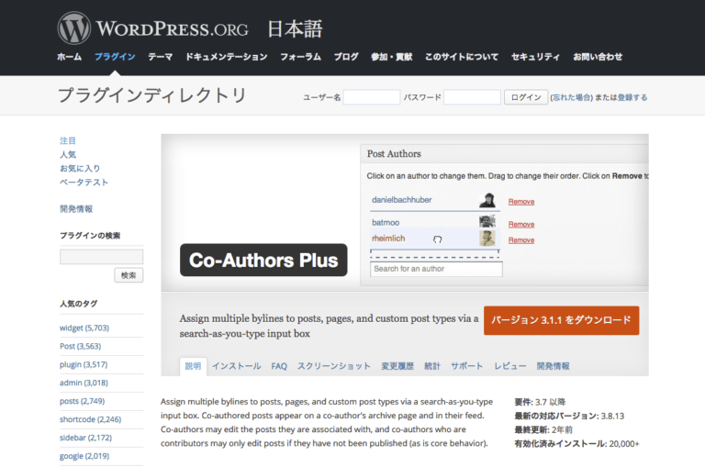The height and width of the screenshot is (467, 705).
Task: Open the 開発情報 sidebar link
Action: point(76,209)
